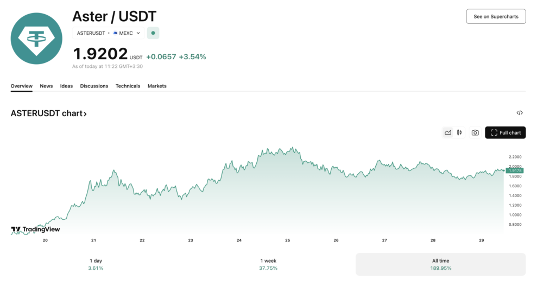Switch chart to candlestick style
The image size is (556, 285).
click(459, 132)
